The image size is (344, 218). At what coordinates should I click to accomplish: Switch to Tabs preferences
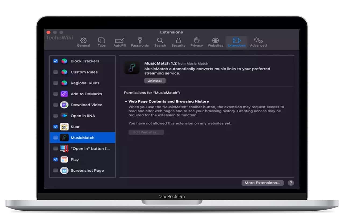tap(102, 42)
